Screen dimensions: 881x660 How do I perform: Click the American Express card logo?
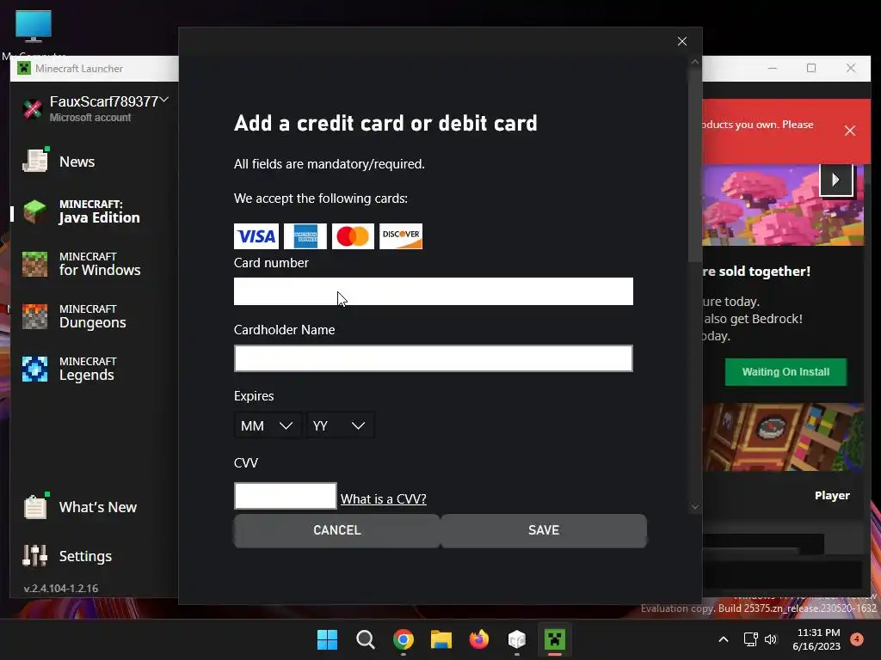[305, 236]
